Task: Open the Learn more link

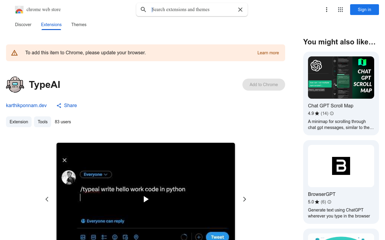Action: tap(268, 53)
